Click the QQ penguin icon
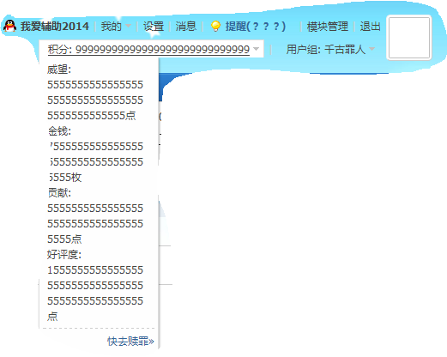The width and height of the screenshot is (447, 357). click(x=9, y=26)
